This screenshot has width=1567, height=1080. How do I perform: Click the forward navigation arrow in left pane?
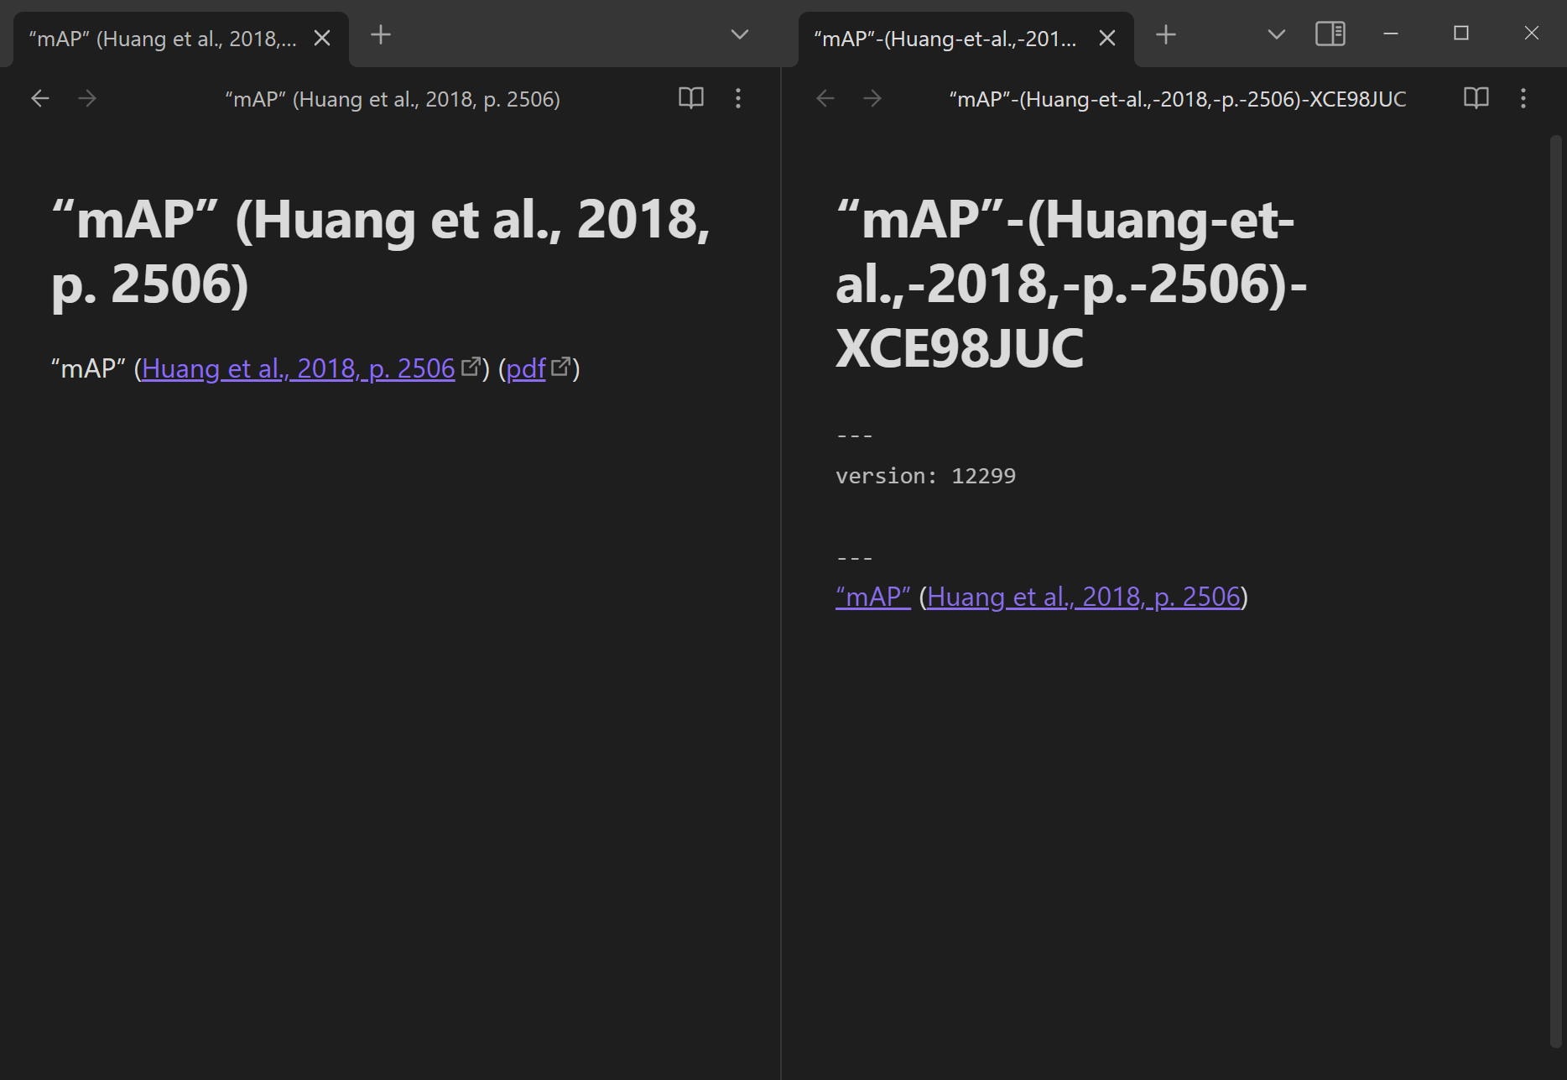(87, 98)
